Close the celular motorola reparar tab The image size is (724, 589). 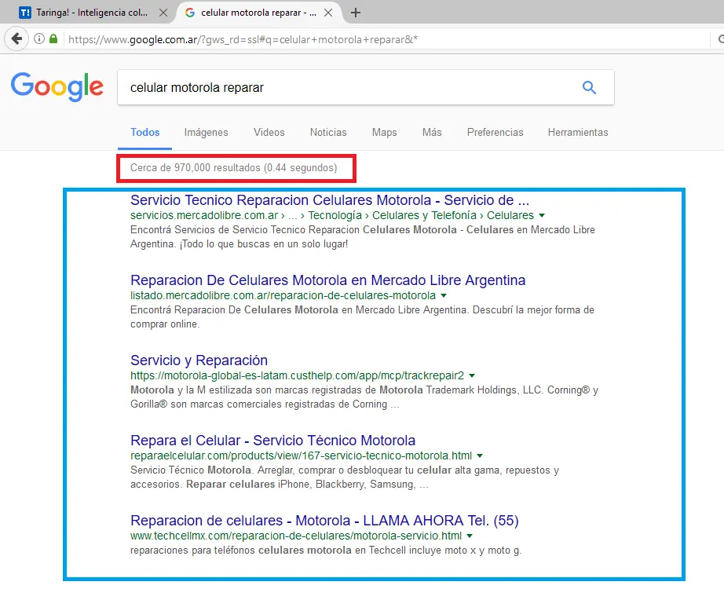coord(328,13)
